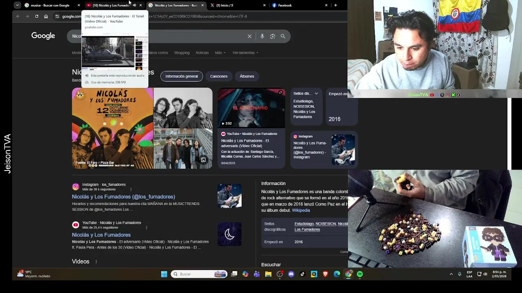The height and width of the screenshot is (293, 522).
Task: Open Nicolás y Los Fumadores (@los_fumadores) link
Action: (x=124, y=197)
